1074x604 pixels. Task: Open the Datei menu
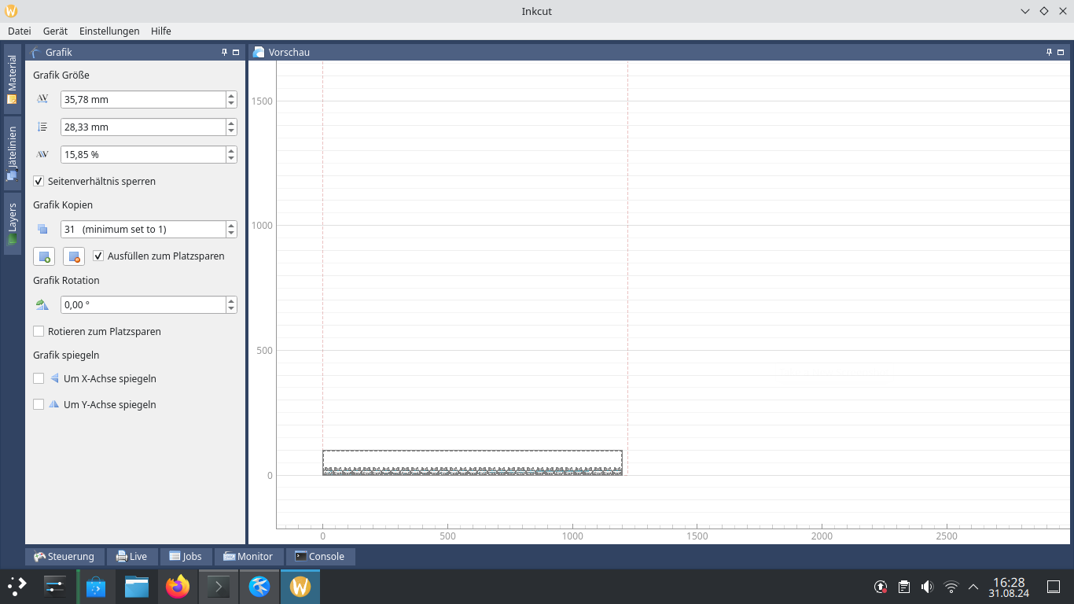(20, 31)
